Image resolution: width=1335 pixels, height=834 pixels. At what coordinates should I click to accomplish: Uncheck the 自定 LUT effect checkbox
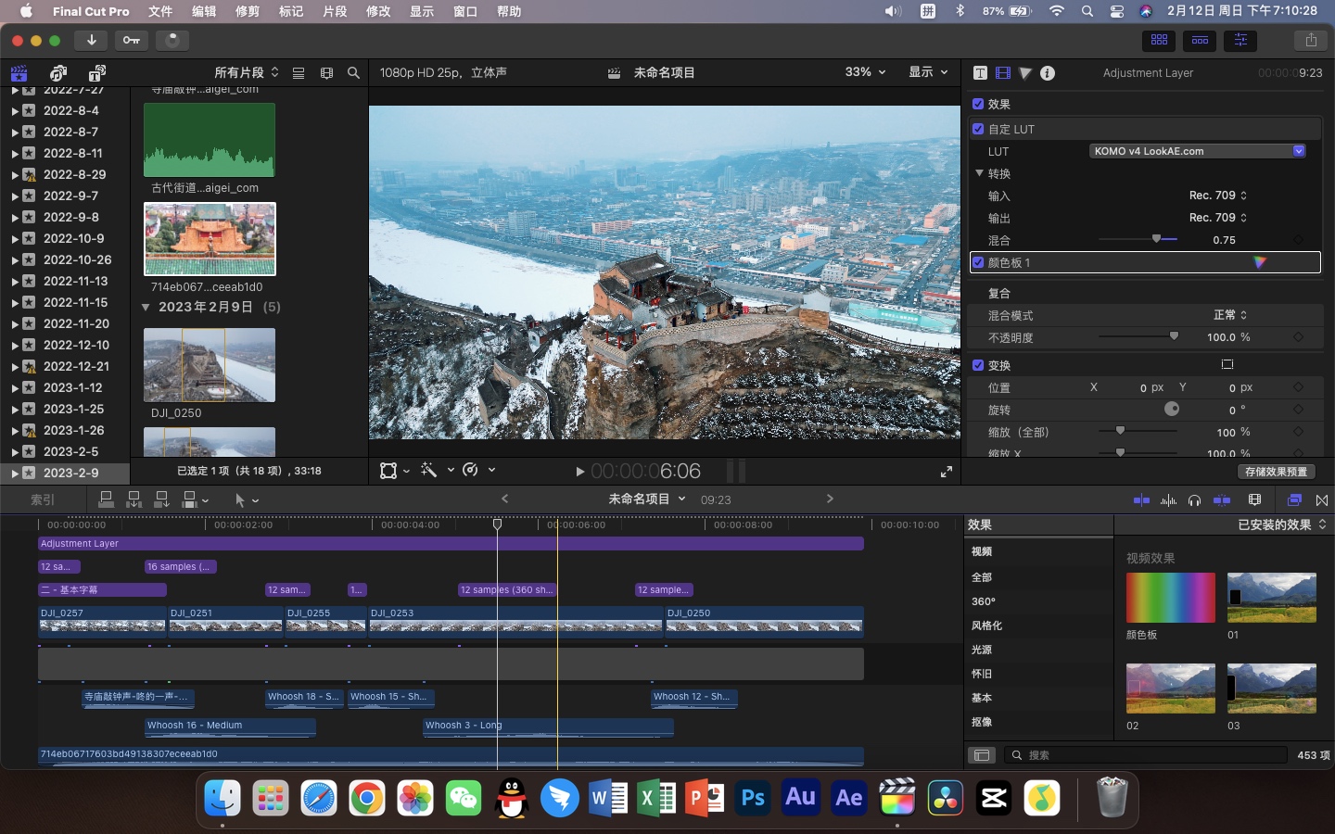pyautogui.click(x=978, y=129)
